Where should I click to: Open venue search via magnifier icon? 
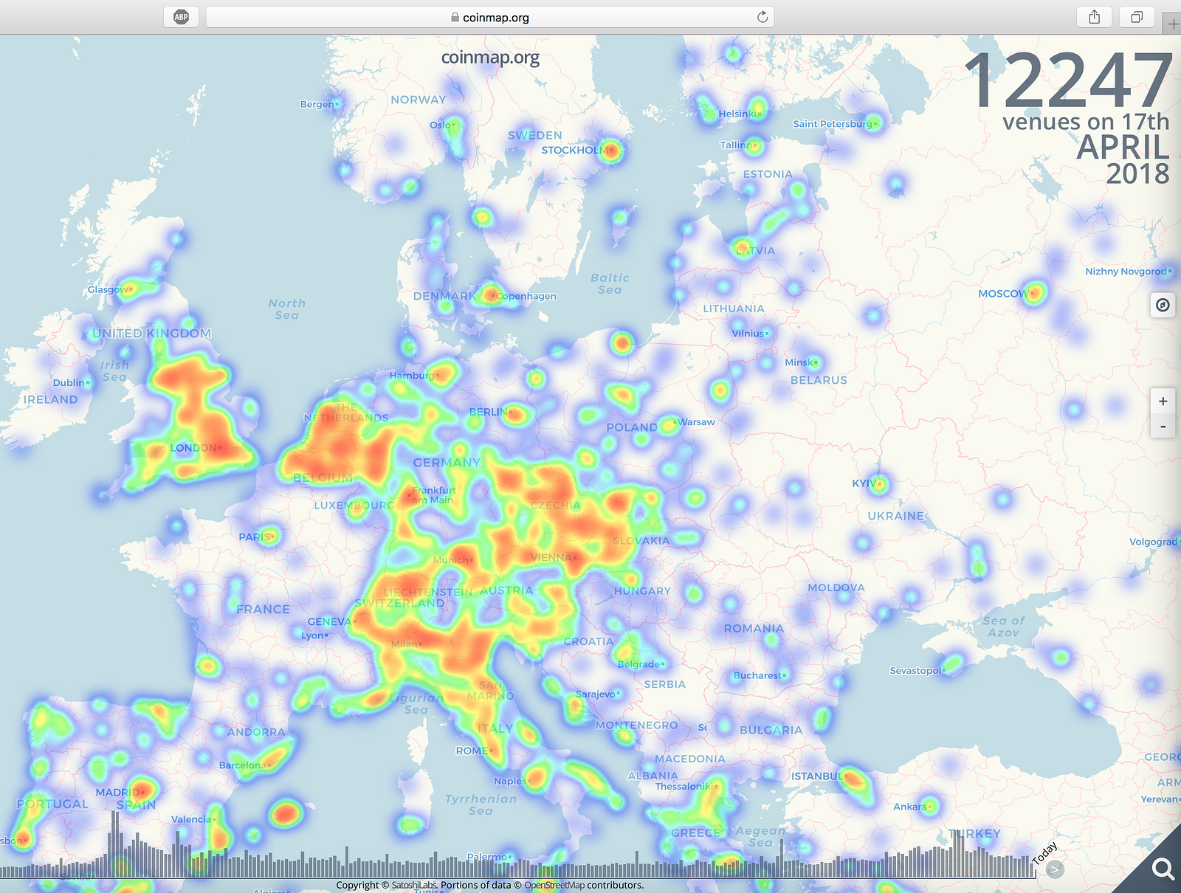pyautogui.click(x=1163, y=869)
